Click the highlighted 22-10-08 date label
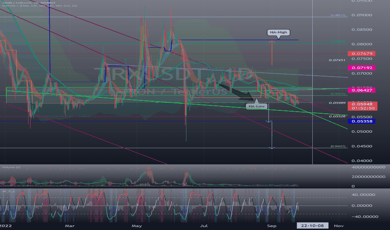Viewport: 390px width, 230px height. click(x=313, y=225)
